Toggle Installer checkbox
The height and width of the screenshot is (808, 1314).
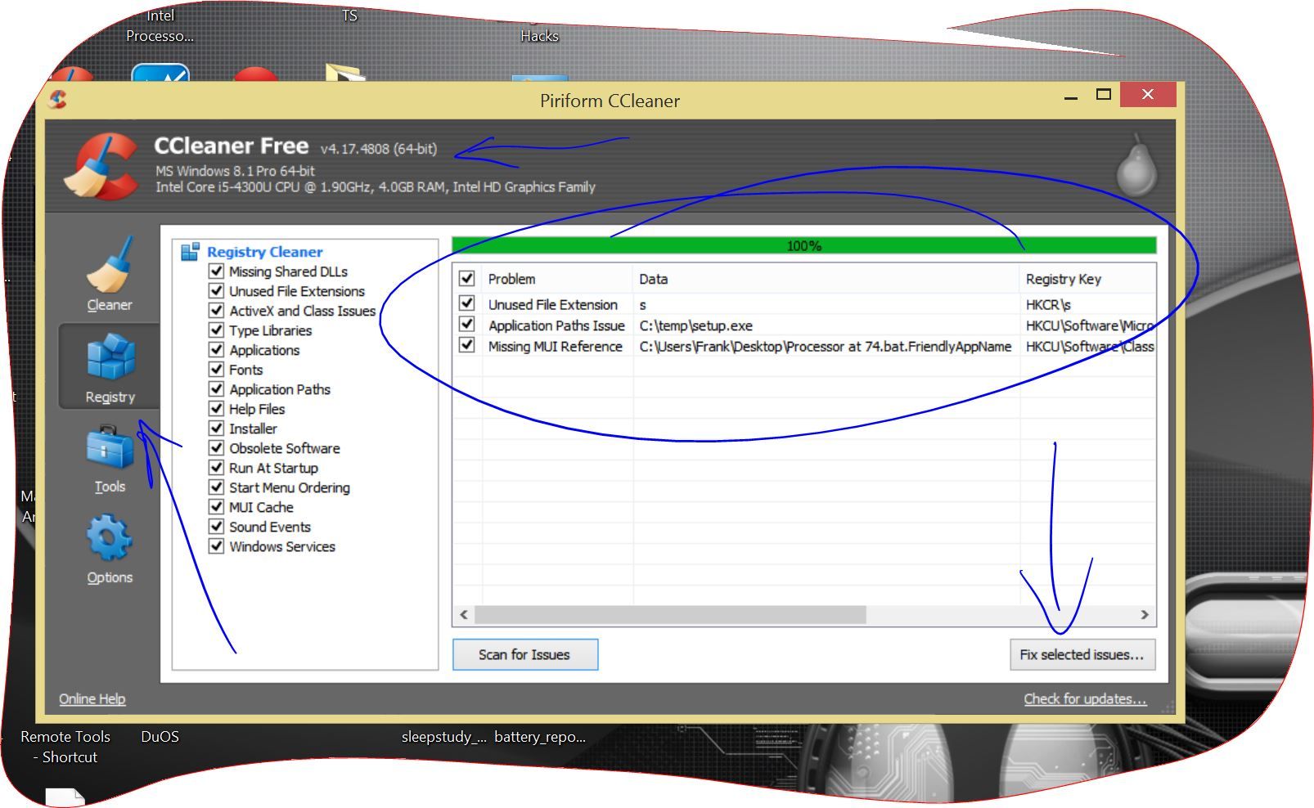216,428
